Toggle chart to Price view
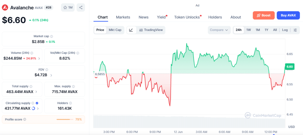303x135 pixels. click(x=100, y=30)
